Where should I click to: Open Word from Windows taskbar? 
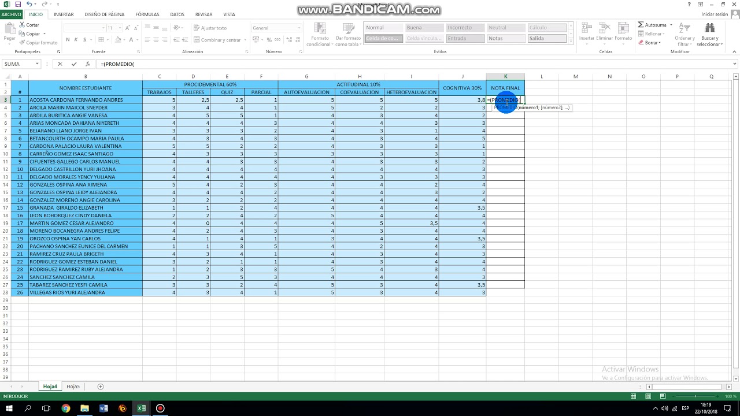click(x=104, y=408)
